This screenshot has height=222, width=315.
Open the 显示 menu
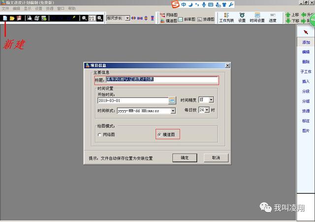(x=28, y=9)
